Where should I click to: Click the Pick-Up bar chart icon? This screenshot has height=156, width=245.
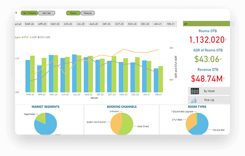tap(194, 100)
